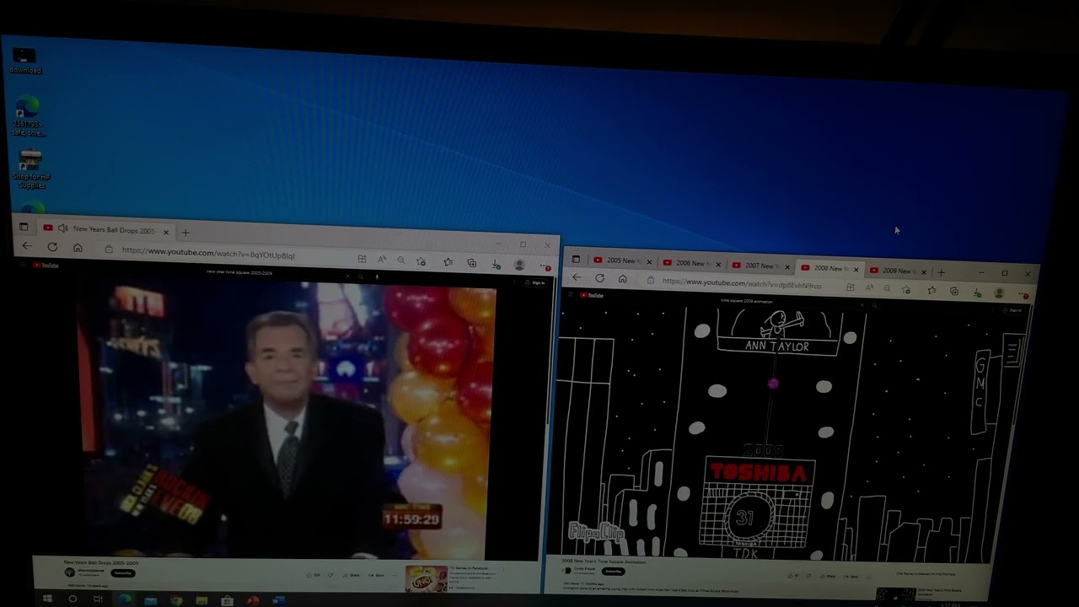Switch to the '2006 New Y..' tab
The width and height of the screenshot is (1079, 607).
(x=691, y=264)
